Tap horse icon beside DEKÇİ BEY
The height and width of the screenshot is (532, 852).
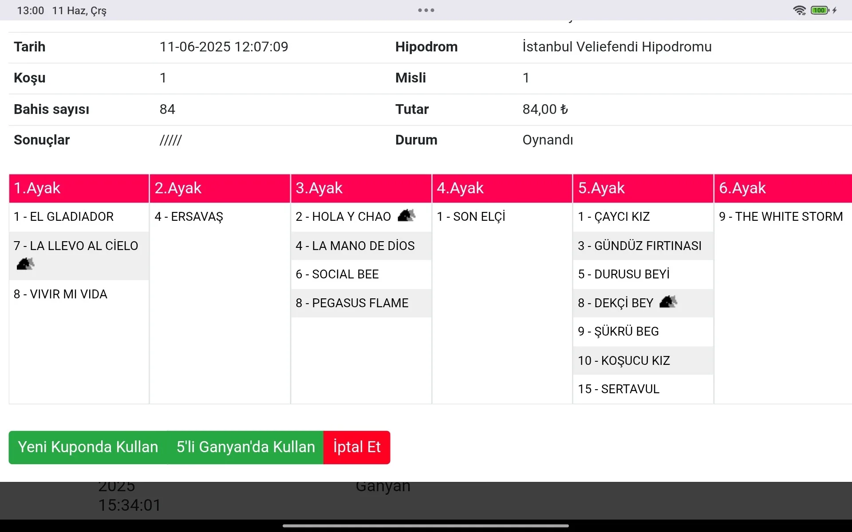coord(668,302)
